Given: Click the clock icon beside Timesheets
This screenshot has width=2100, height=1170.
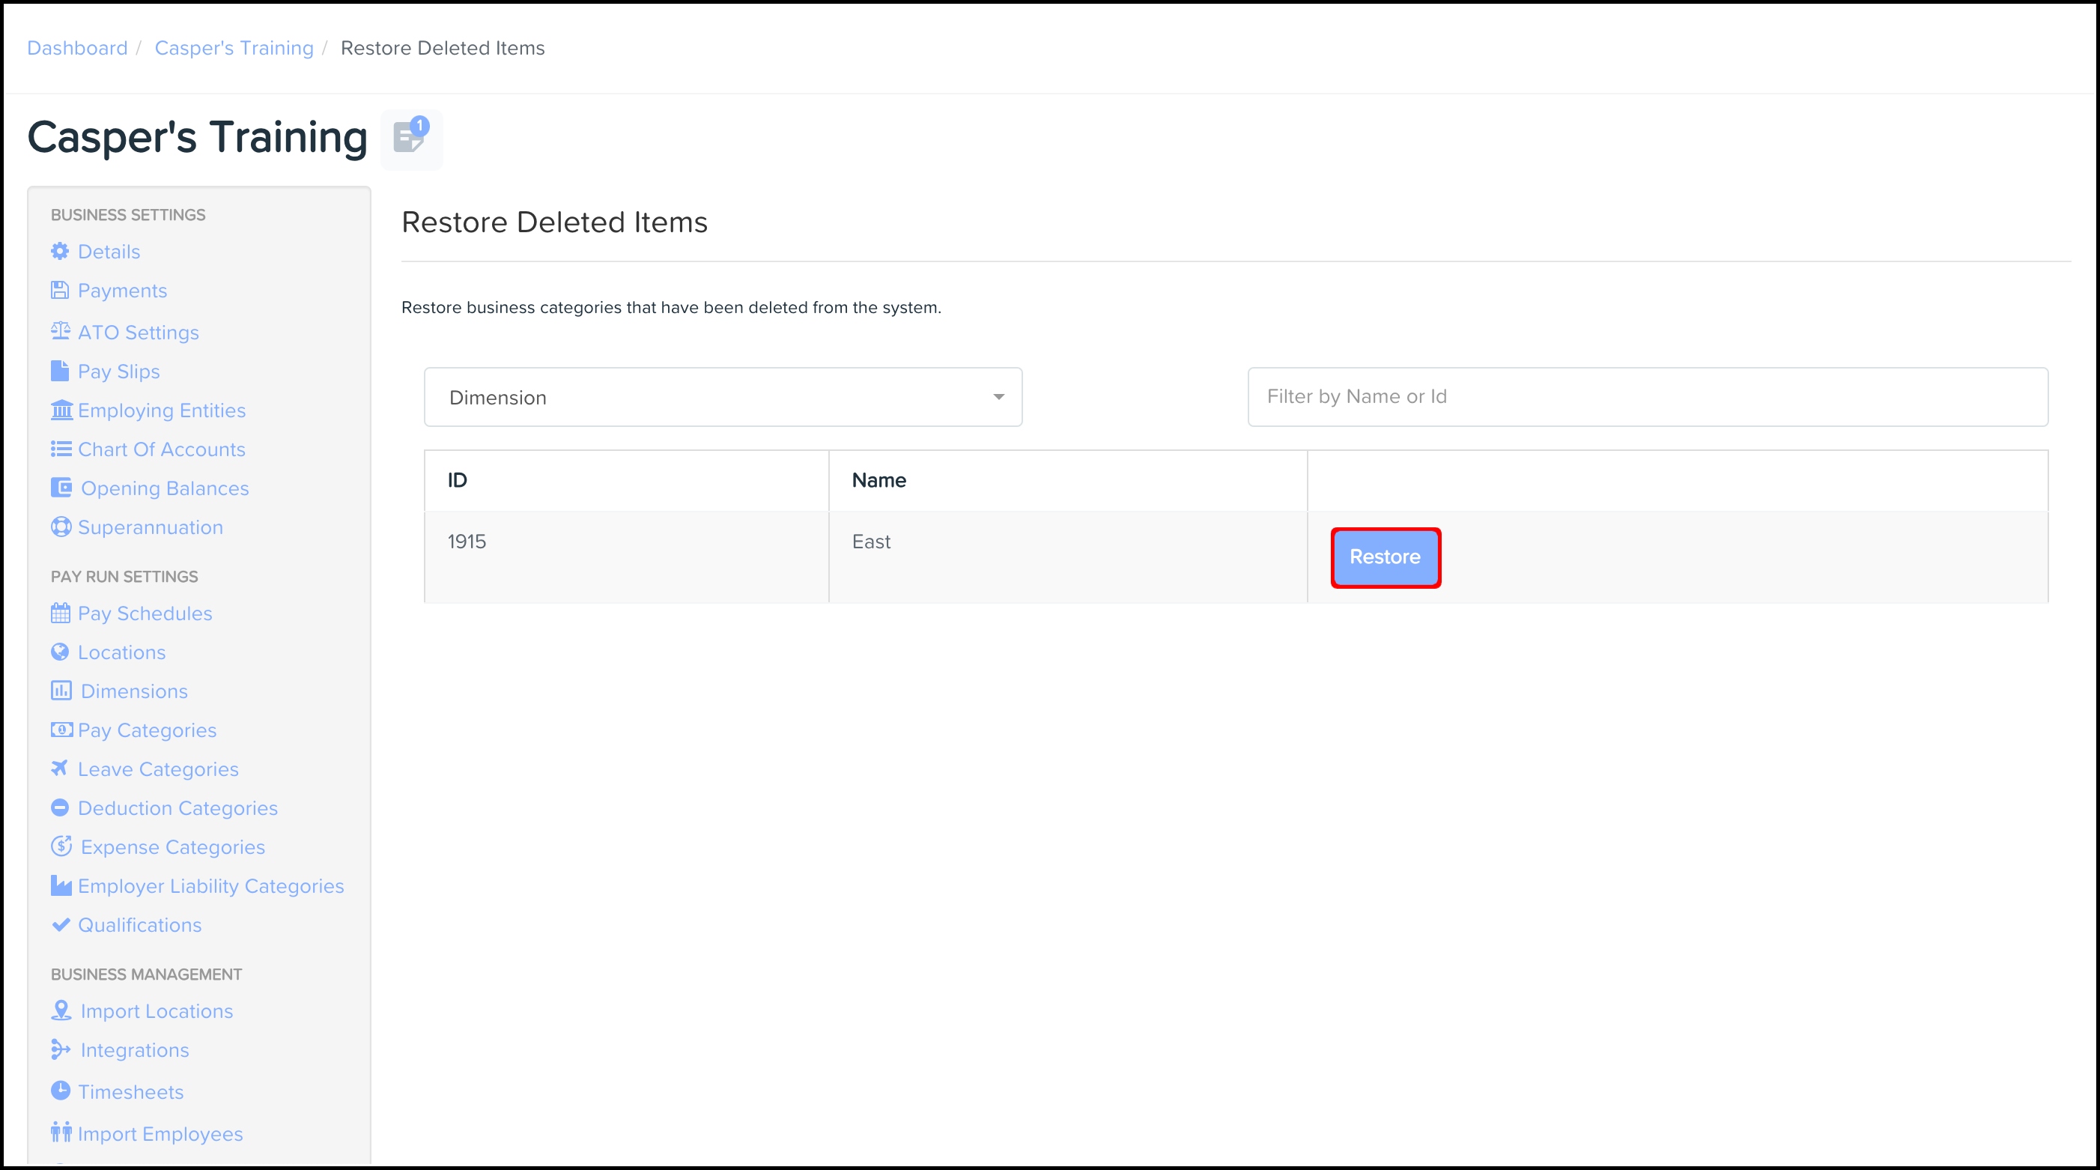Looking at the screenshot, I should pyautogui.click(x=61, y=1090).
